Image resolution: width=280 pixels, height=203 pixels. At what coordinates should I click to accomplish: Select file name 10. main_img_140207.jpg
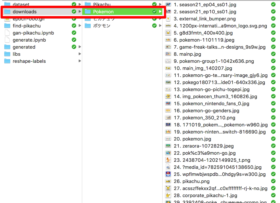203,68
